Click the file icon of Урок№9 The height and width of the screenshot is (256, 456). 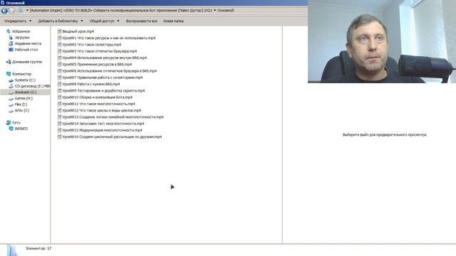(59, 90)
